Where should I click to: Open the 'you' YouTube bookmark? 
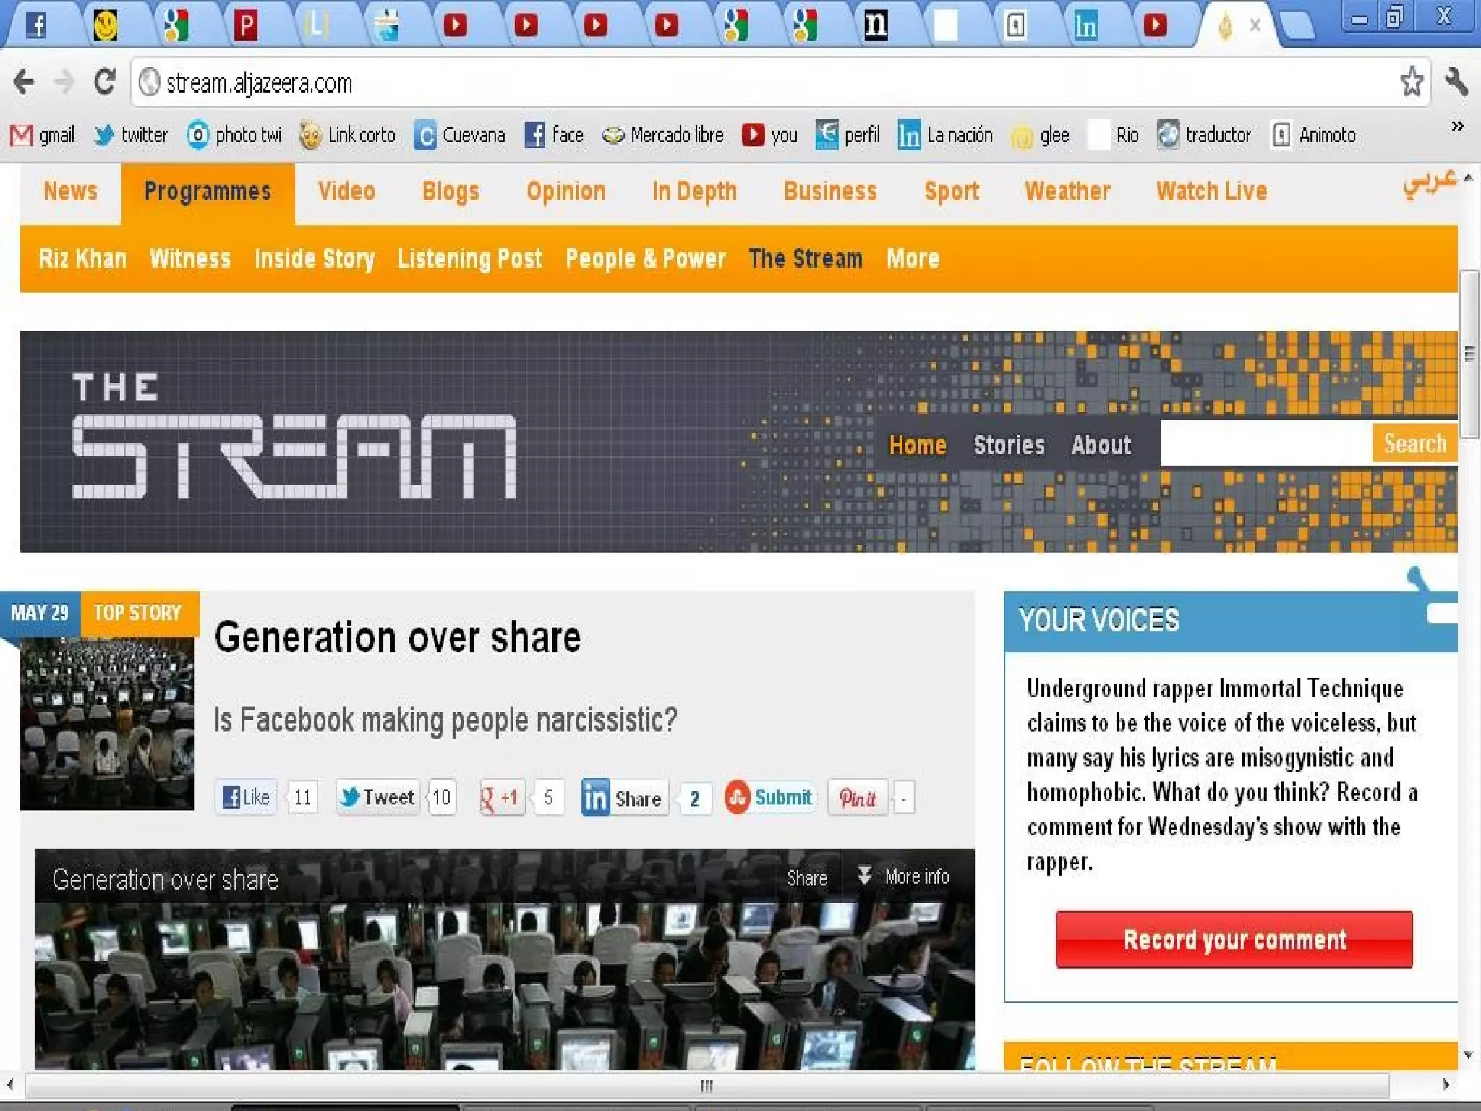[769, 135]
